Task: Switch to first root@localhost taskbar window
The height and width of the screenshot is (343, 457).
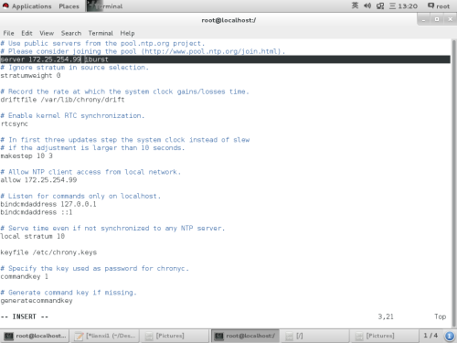Action: 35,336
